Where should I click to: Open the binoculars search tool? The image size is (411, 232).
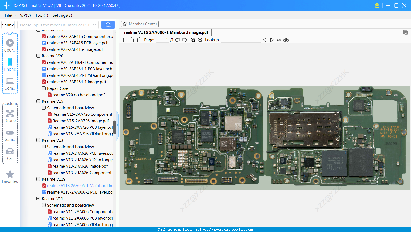tap(286, 40)
